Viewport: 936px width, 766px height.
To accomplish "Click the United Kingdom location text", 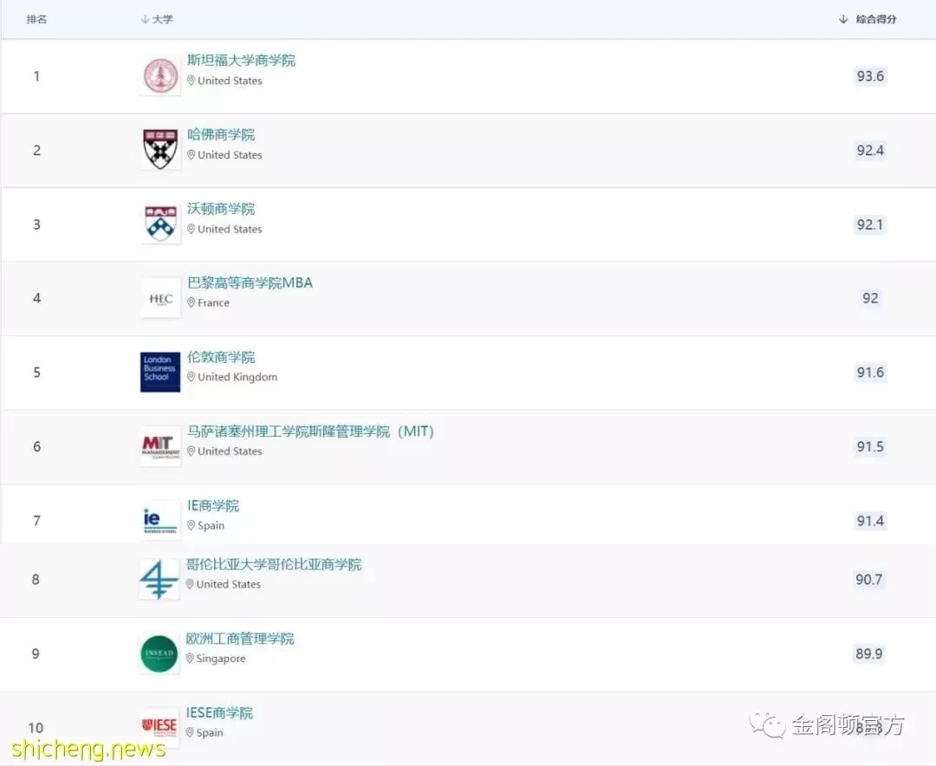I will 237,377.
